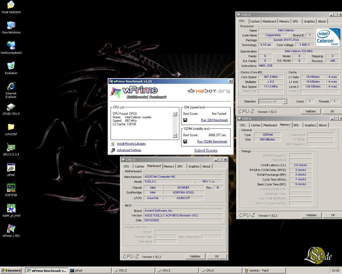Click save icon beside Run 1024M Benchmark
The height and width of the screenshot is (274, 342).
(185, 142)
